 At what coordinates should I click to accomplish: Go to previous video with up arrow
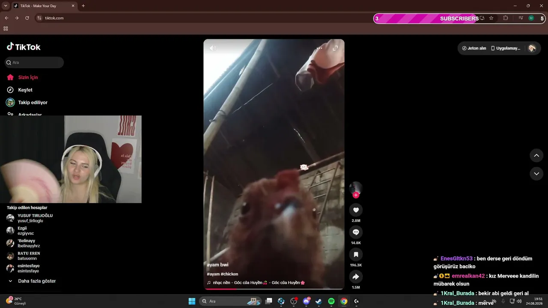click(x=536, y=155)
